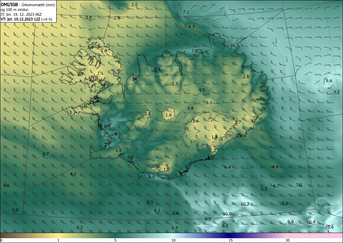Click the 1.8 value label
Image resolution: width=343 pixels, height=243 pixels.
(166, 170)
